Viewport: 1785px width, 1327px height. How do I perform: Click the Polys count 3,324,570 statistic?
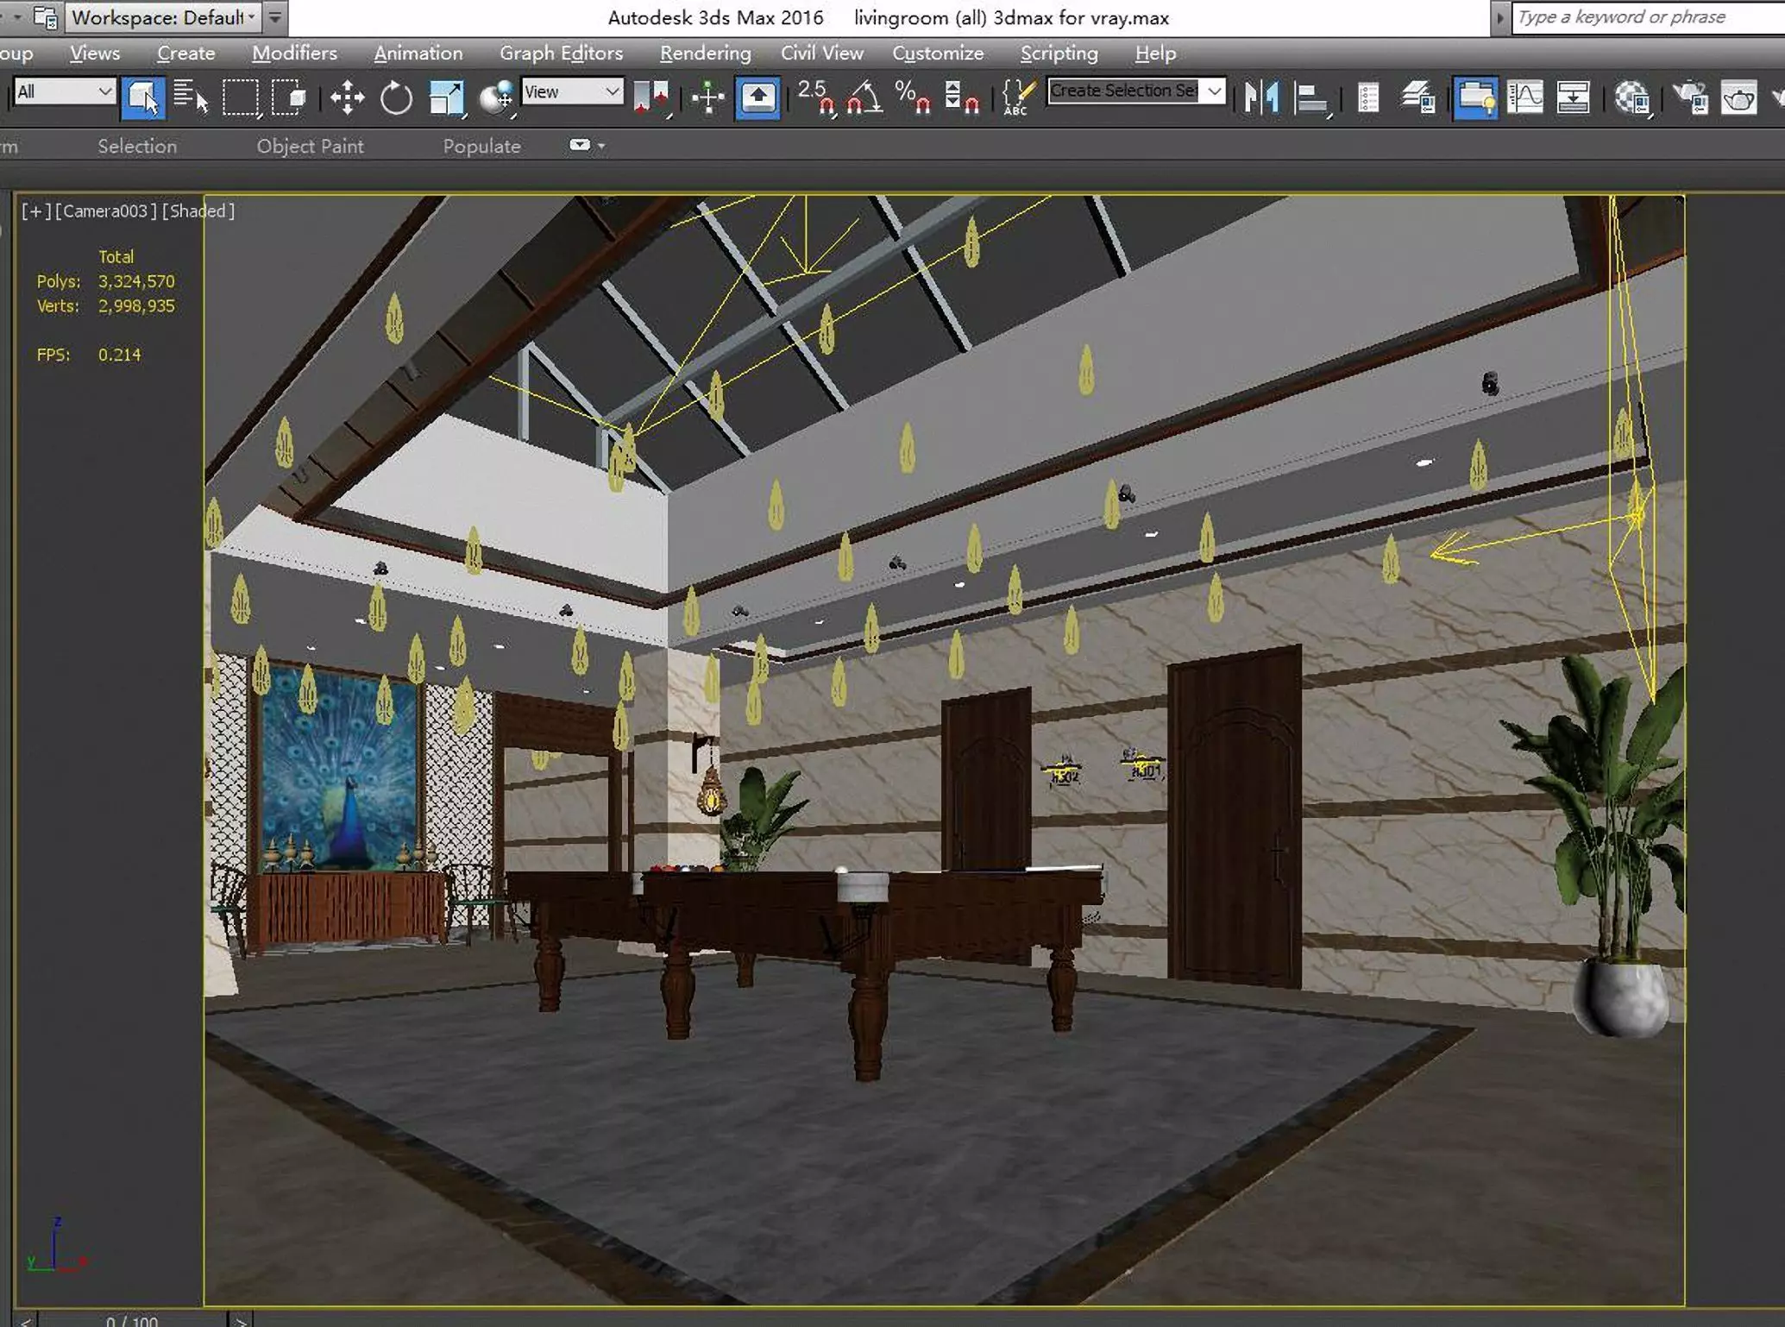click(136, 281)
